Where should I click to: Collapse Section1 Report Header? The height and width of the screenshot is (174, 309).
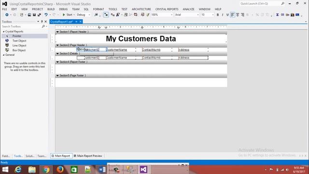tap(57, 32)
